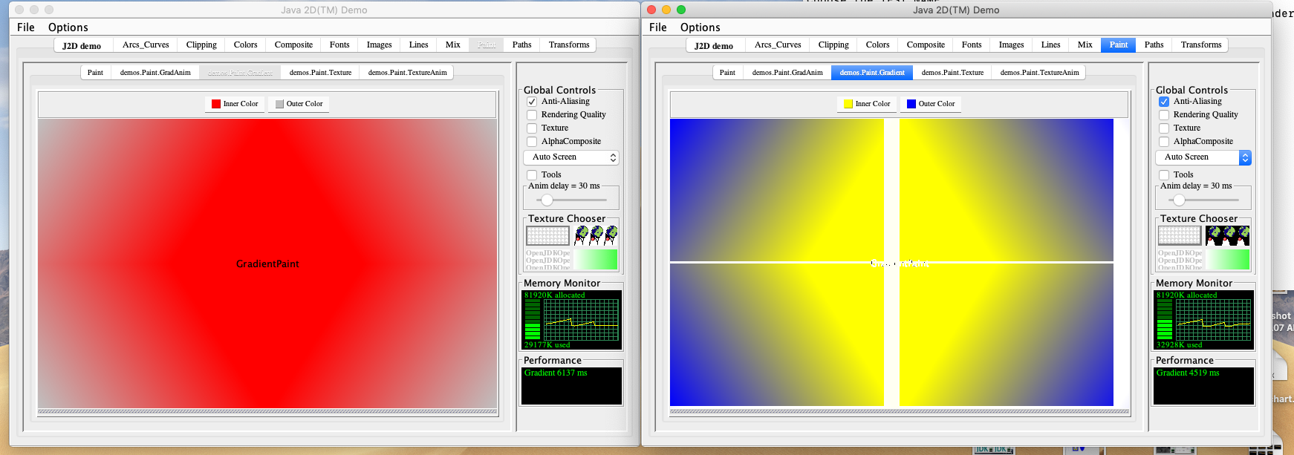The width and height of the screenshot is (1294, 455).
Task: Click the blue Outer Color swatch icon
Action: [911, 104]
